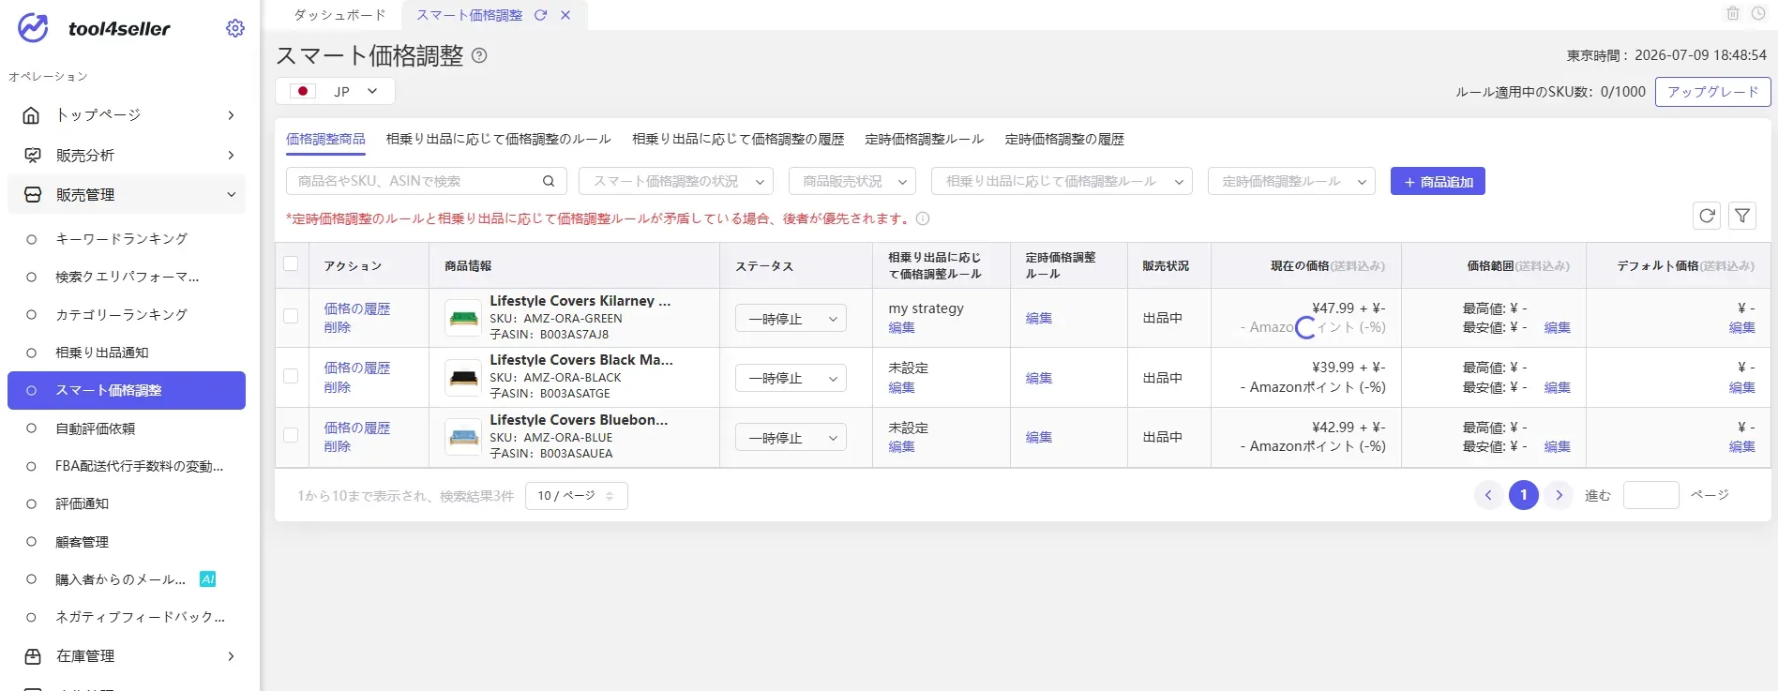Open 顧客管理 in sidebar

click(x=83, y=542)
